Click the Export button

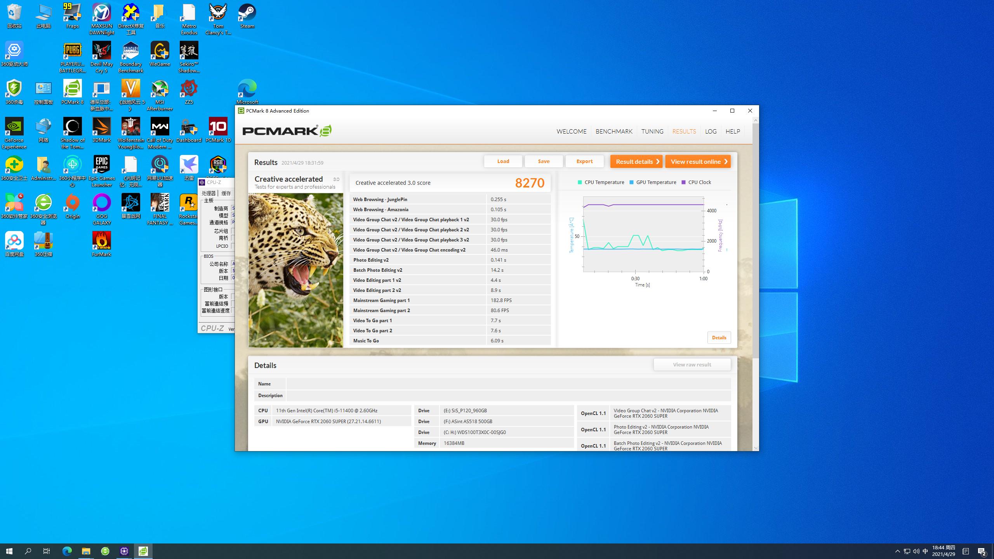[584, 161]
